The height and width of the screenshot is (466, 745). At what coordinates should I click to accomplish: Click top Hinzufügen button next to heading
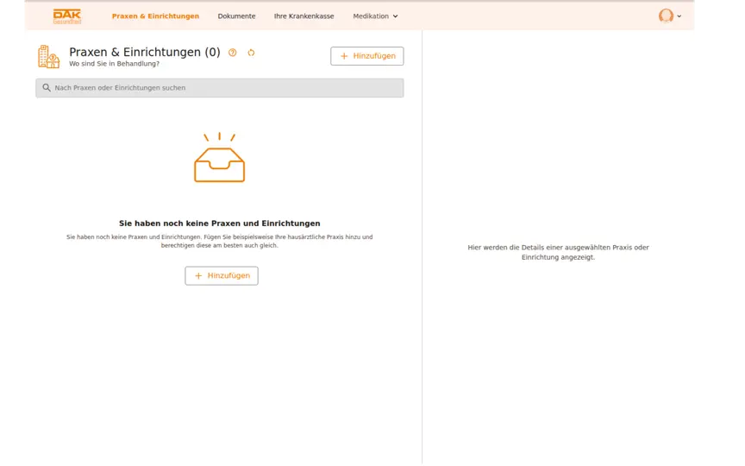click(x=367, y=56)
